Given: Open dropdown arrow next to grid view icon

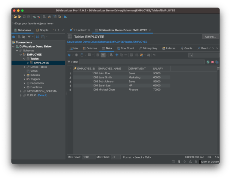Looking at the screenshot, I should click(93, 55).
